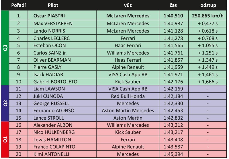Click the 250,865 km/h speed cell

tap(208, 15)
